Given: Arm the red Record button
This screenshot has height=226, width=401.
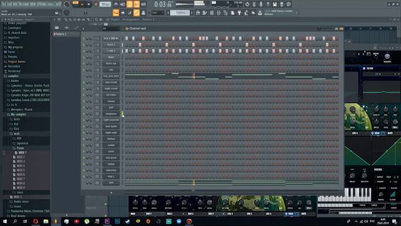Looking at the screenshot, I should pos(96,4).
